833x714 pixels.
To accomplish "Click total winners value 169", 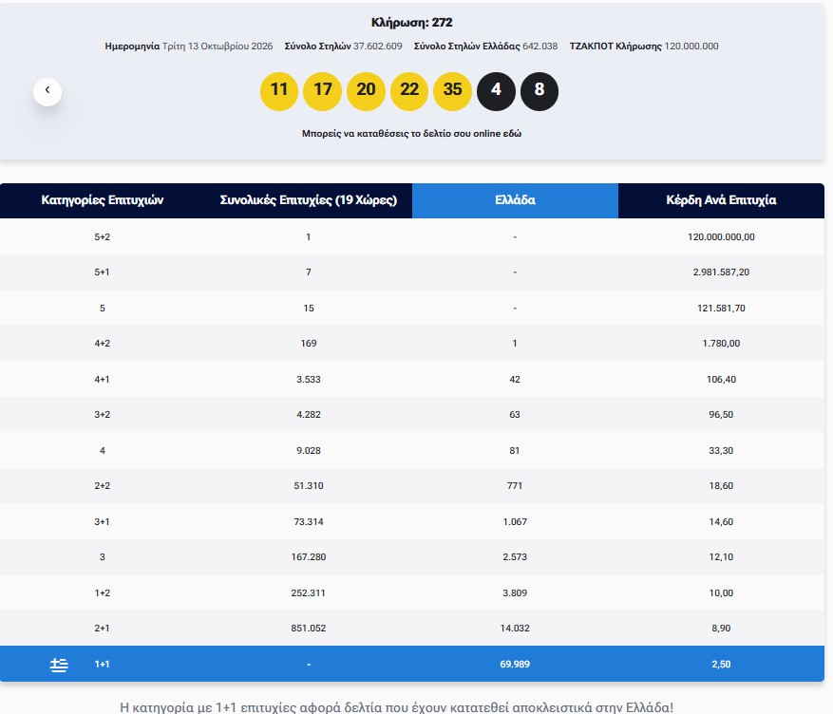I will [x=309, y=343].
